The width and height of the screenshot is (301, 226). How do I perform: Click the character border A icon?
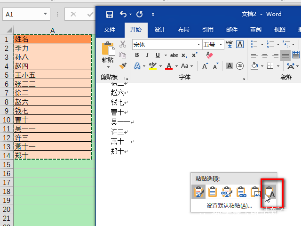pos(240,44)
